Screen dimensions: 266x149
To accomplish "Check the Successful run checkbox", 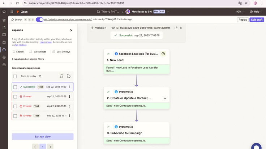I will point(15,87).
